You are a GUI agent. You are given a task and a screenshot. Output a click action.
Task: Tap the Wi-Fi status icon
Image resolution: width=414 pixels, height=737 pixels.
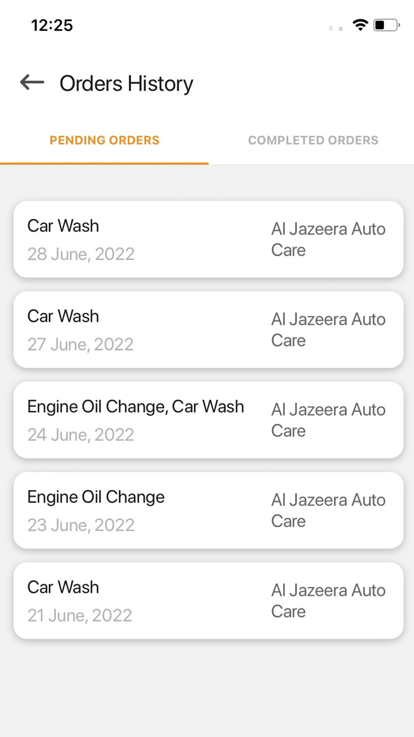(x=361, y=25)
